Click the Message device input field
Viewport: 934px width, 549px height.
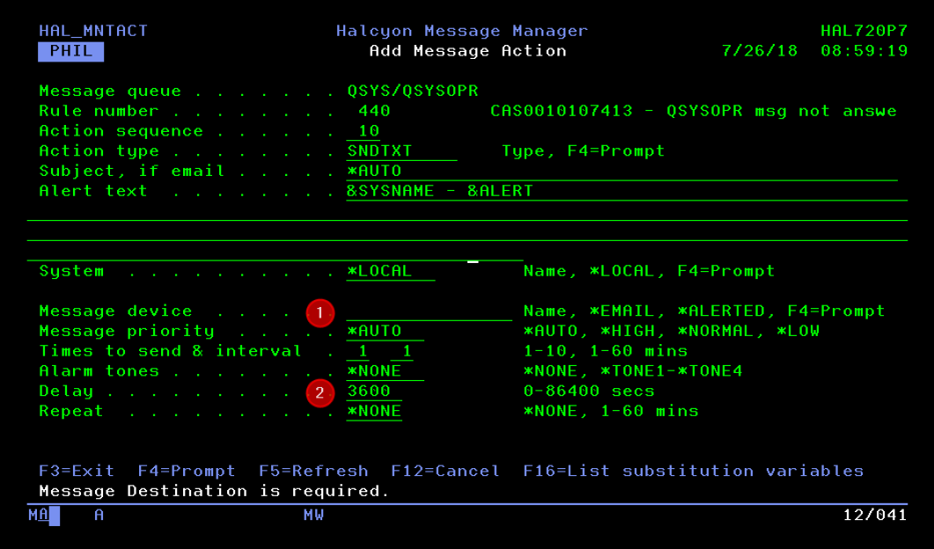click(429, 311)
